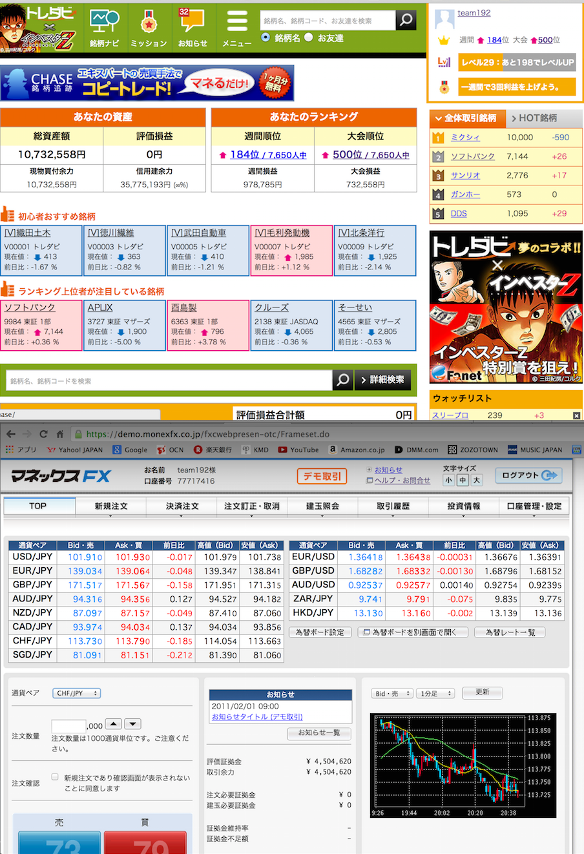This screenshot has height=854, width=584.
Task: Open the ソフトバンク link in trading ranking
Action: [x=473, y=156]
